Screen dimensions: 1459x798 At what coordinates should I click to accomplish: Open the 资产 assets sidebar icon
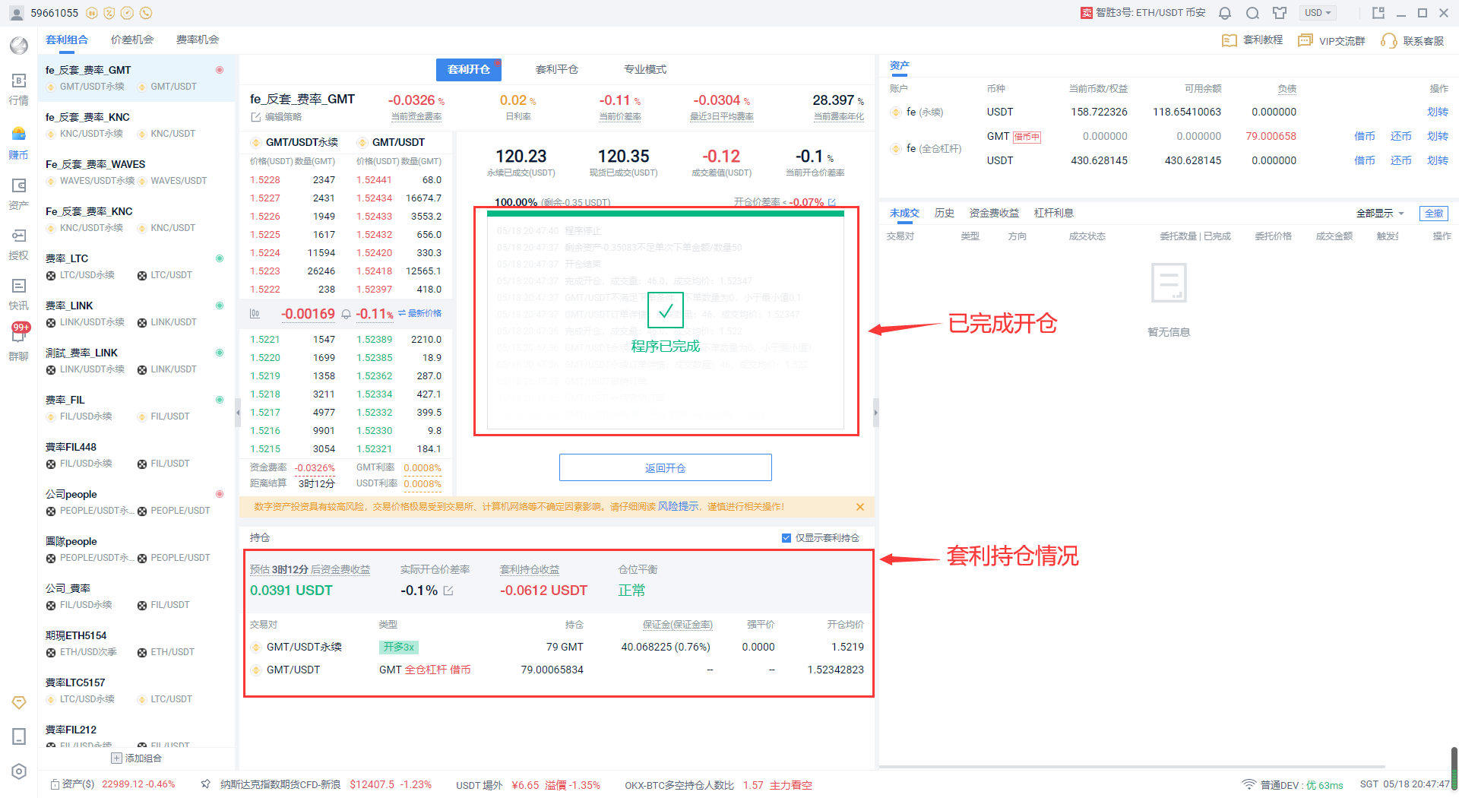pyautogui.click(x=18, y=194)
